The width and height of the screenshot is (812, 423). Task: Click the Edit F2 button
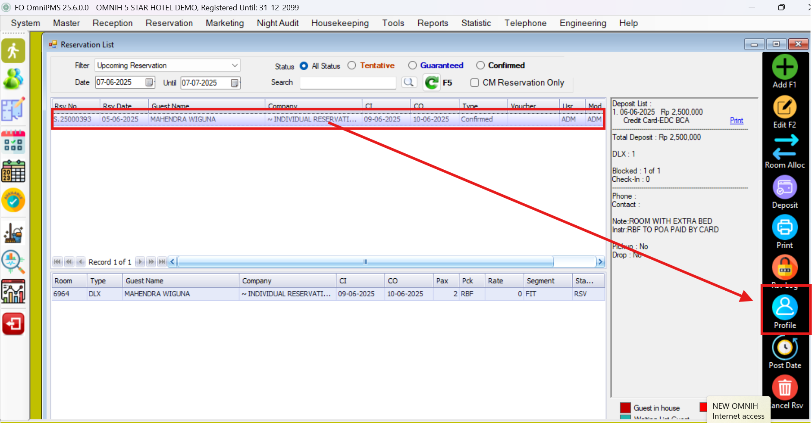(784, 112)
